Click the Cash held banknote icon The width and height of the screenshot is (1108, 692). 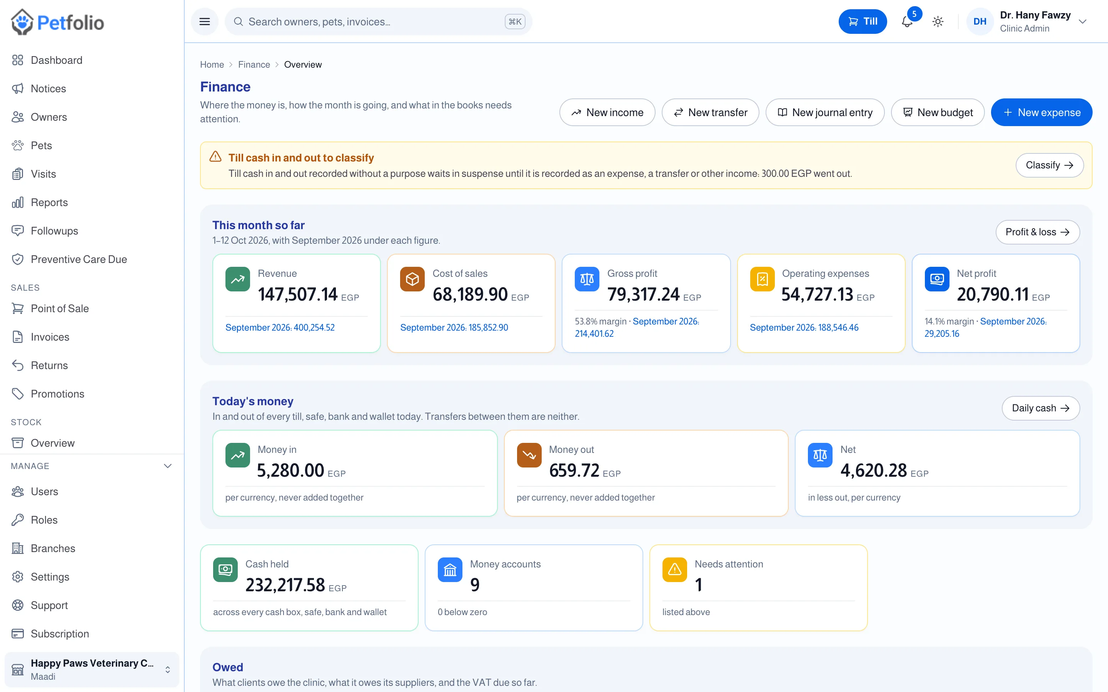[225, 569]
